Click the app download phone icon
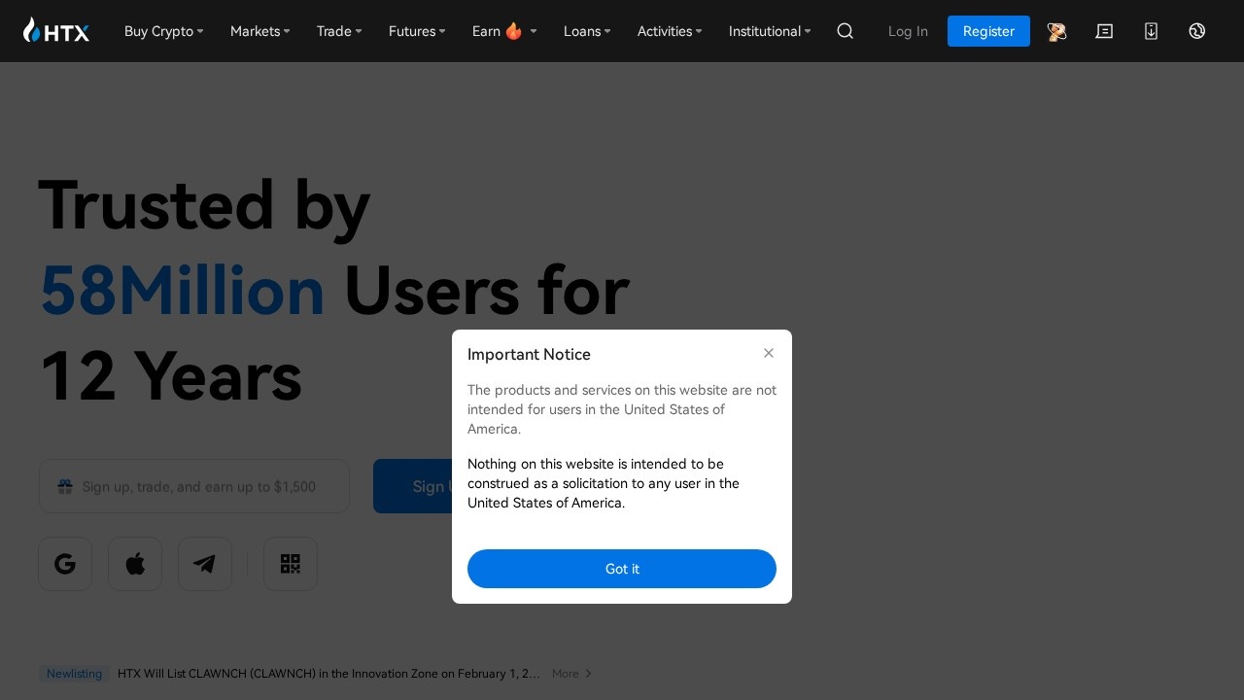Image resolution: width=1244 pixels, height=700 pixels. (1151, 31)
